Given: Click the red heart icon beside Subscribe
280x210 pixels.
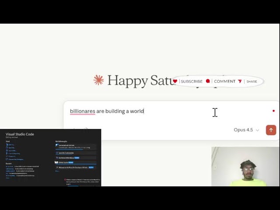Looking at the screenshot, I should pyautogui.click(x=175, y=81).
